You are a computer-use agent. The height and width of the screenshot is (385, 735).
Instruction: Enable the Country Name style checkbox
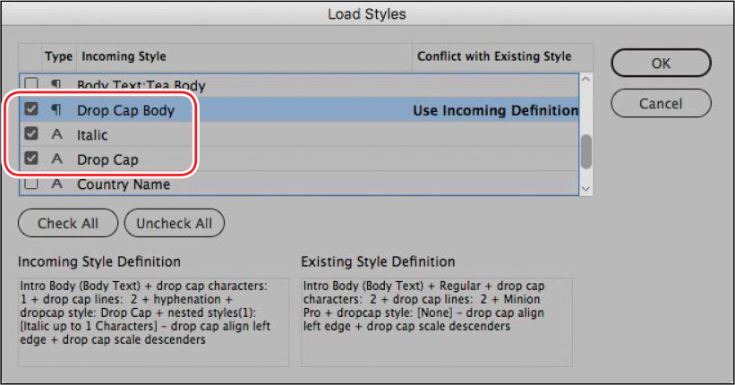pos(31,183)
